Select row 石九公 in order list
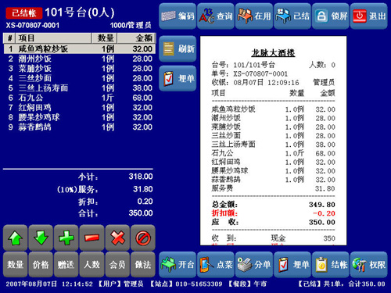Image resolution: width=391 pixels, height=293 pixels. coord(79,98)
